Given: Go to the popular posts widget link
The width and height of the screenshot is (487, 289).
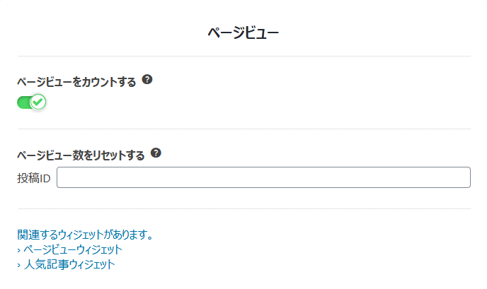Looking at the screenshot, I should 69,264.
